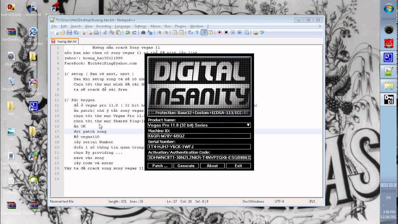Stop macro recording with the square icon
The width and height of the screenshot is (398, 224).
[x=226, y=32]
